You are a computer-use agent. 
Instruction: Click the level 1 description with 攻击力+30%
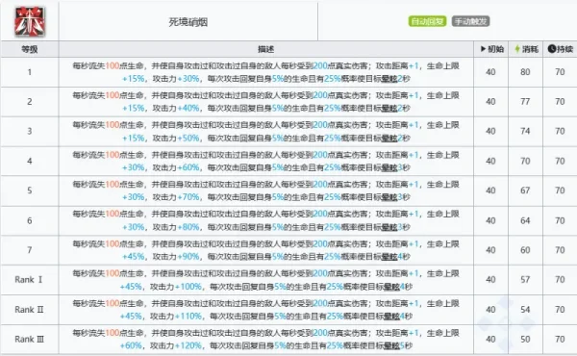(265, 72)
